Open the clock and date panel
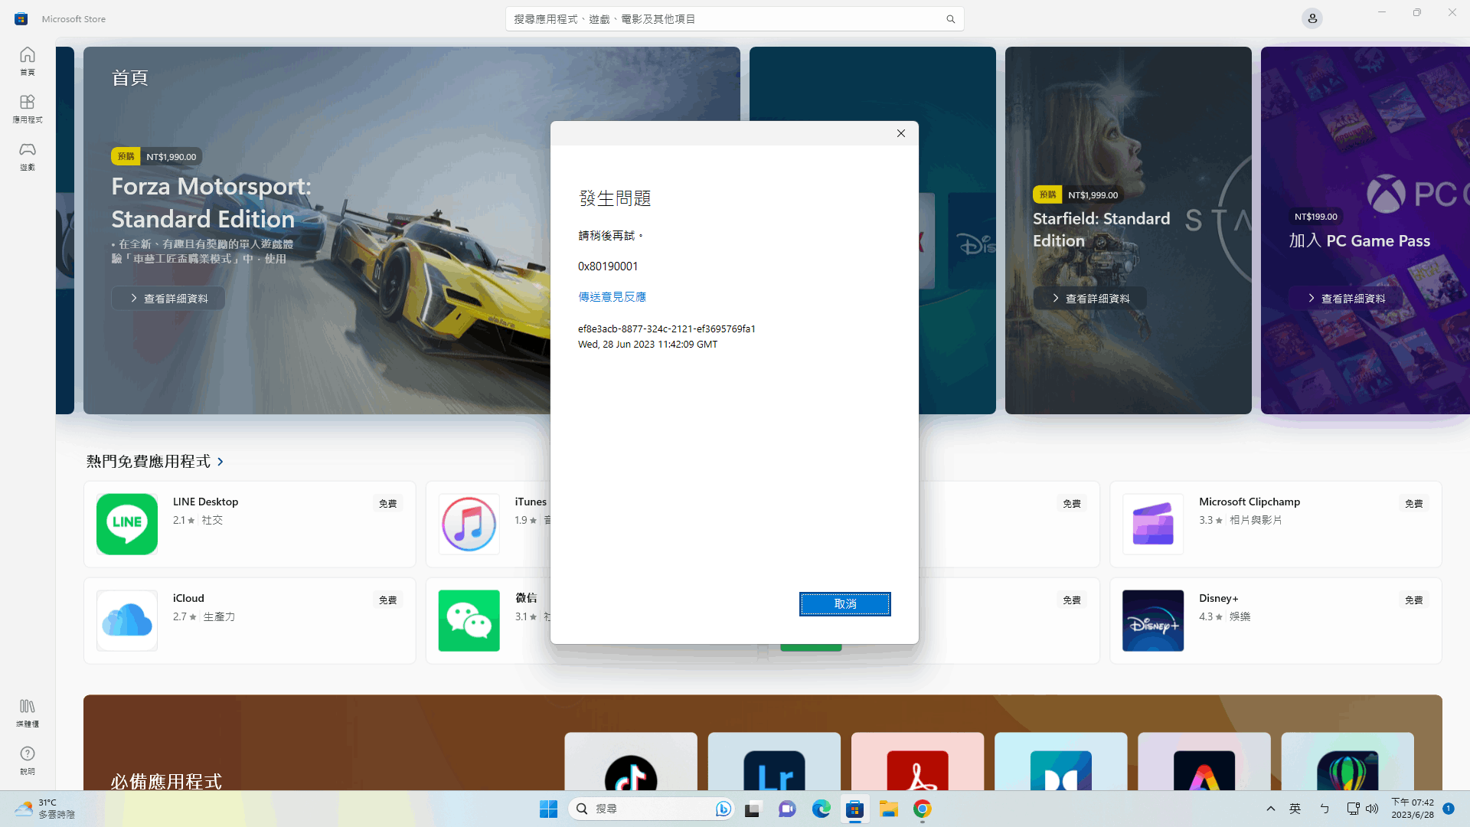 (1413, 809)
